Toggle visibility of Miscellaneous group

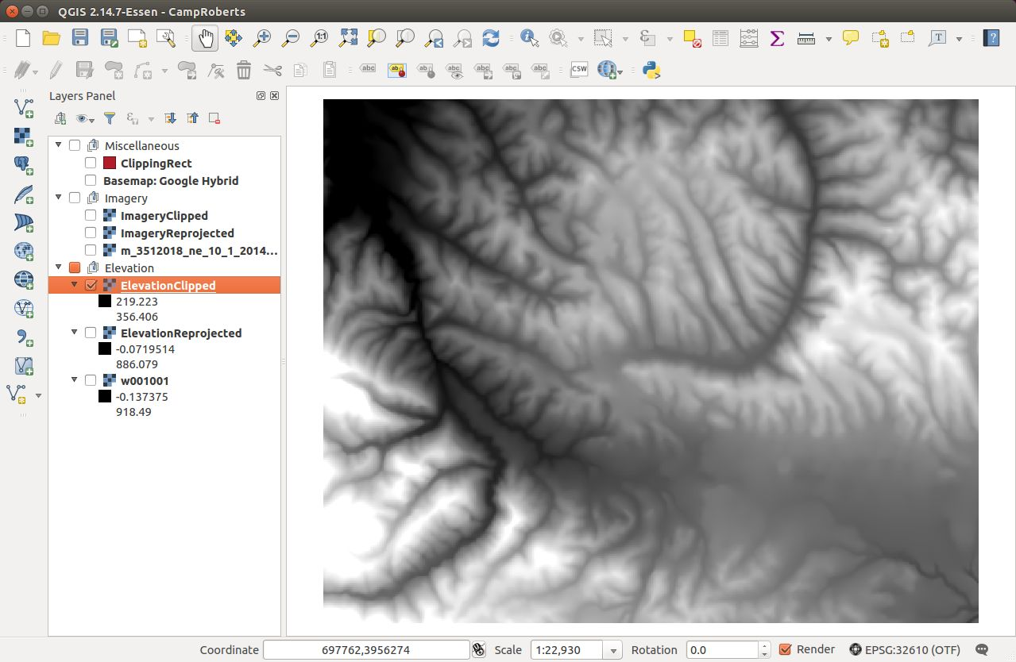click(75, 146)
